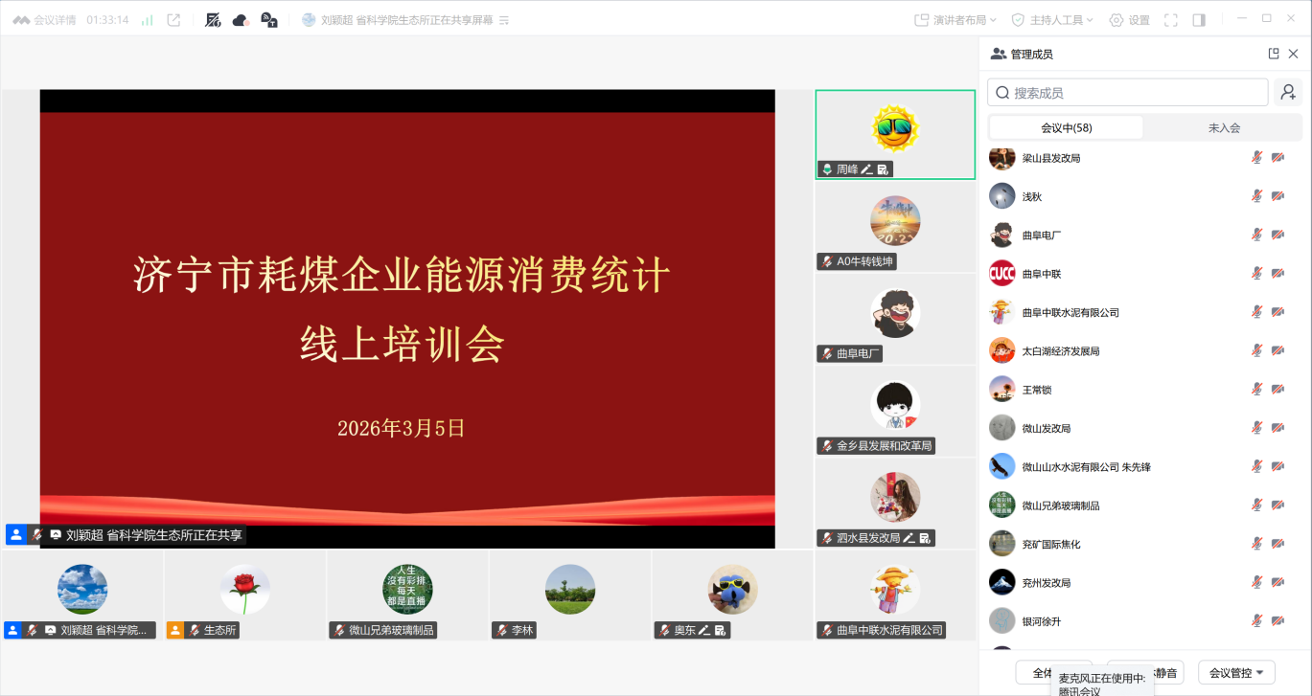The width and height of the screenshot is (1312, 696).
Task: Click the pop-out icon on 管理成员 panel
Action: (x=1273, y=54)
